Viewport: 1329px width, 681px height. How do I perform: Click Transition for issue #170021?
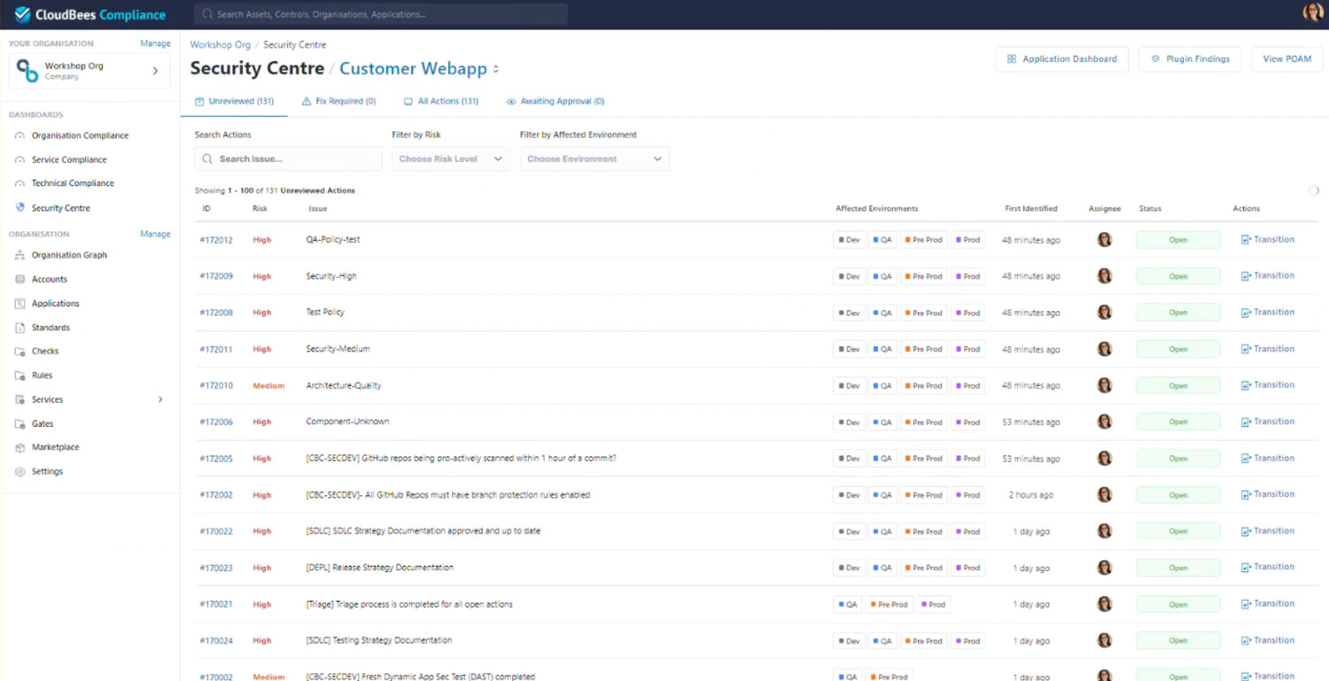1268,603
